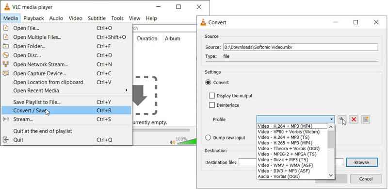The width and height of the screenshot is (388, 189).
Task: Click the wrench edit profile icon
Action: click(x=342, y=120)
